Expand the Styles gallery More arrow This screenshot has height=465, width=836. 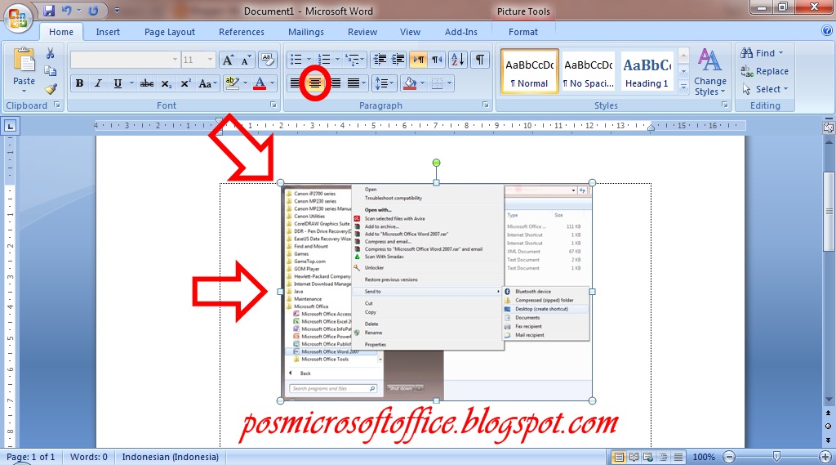(x=683, y=88)
